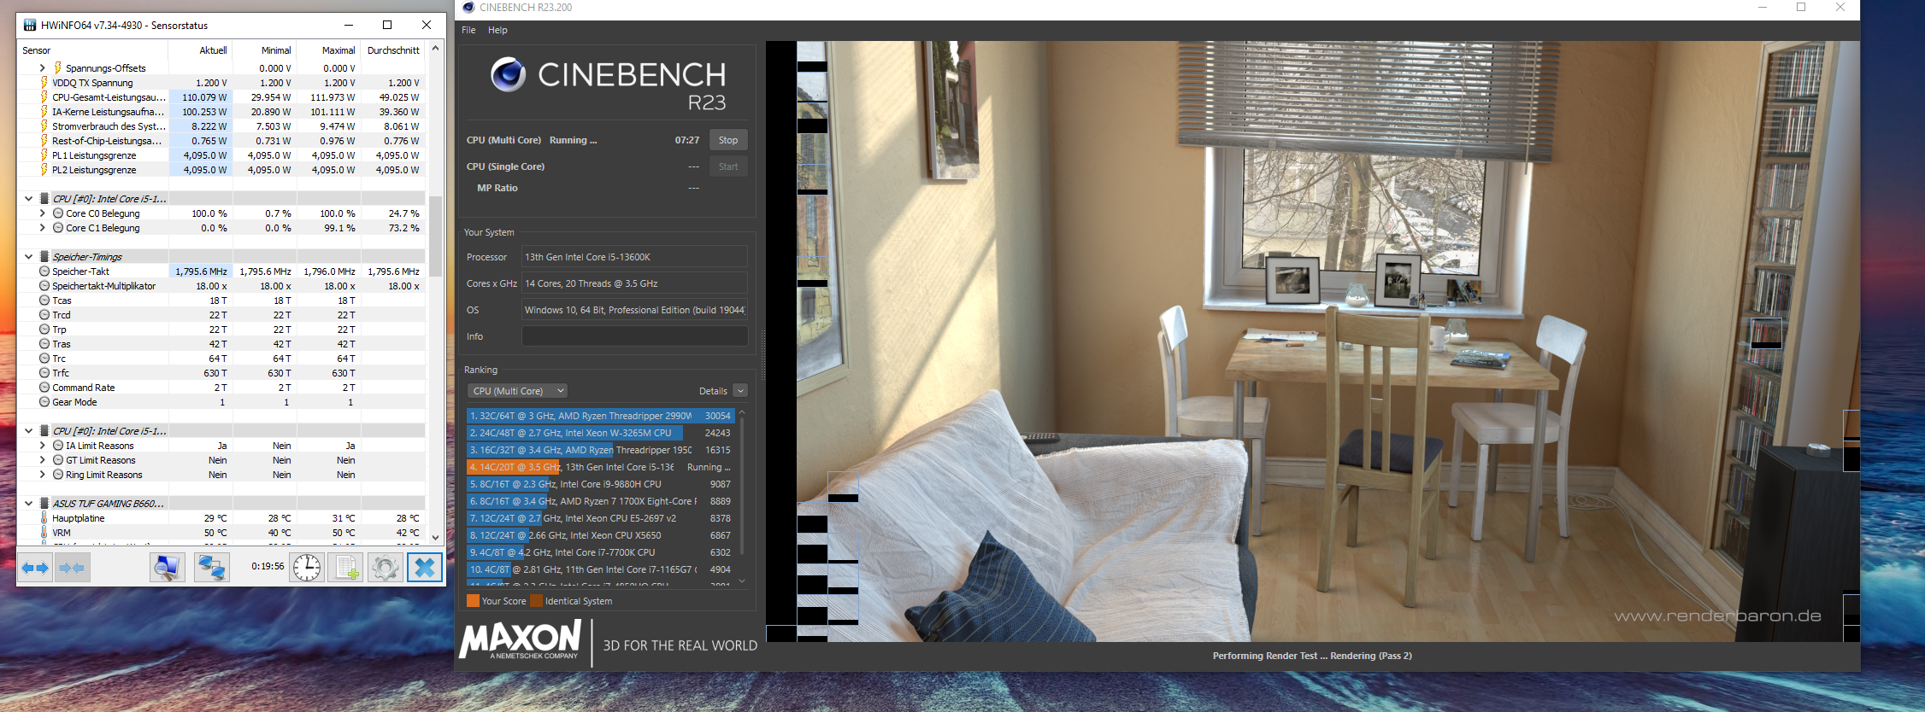Click clock icon beside IA Limit Reasons
1925x712 pixels.
click(58, 446)
